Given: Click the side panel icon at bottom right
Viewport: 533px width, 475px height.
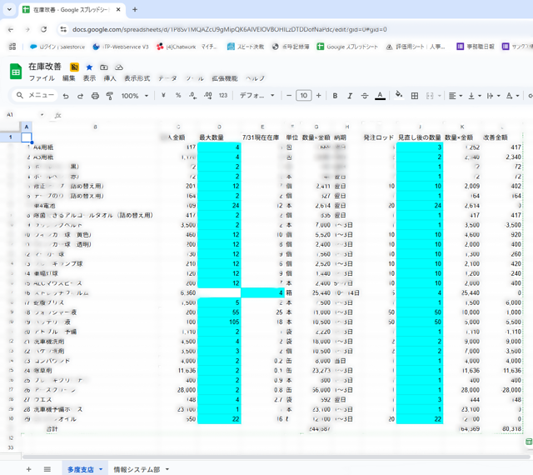Looking at the screenshot, I should tap(529, 442).
